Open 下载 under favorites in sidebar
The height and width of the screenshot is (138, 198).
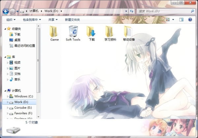tap(17, 34)
